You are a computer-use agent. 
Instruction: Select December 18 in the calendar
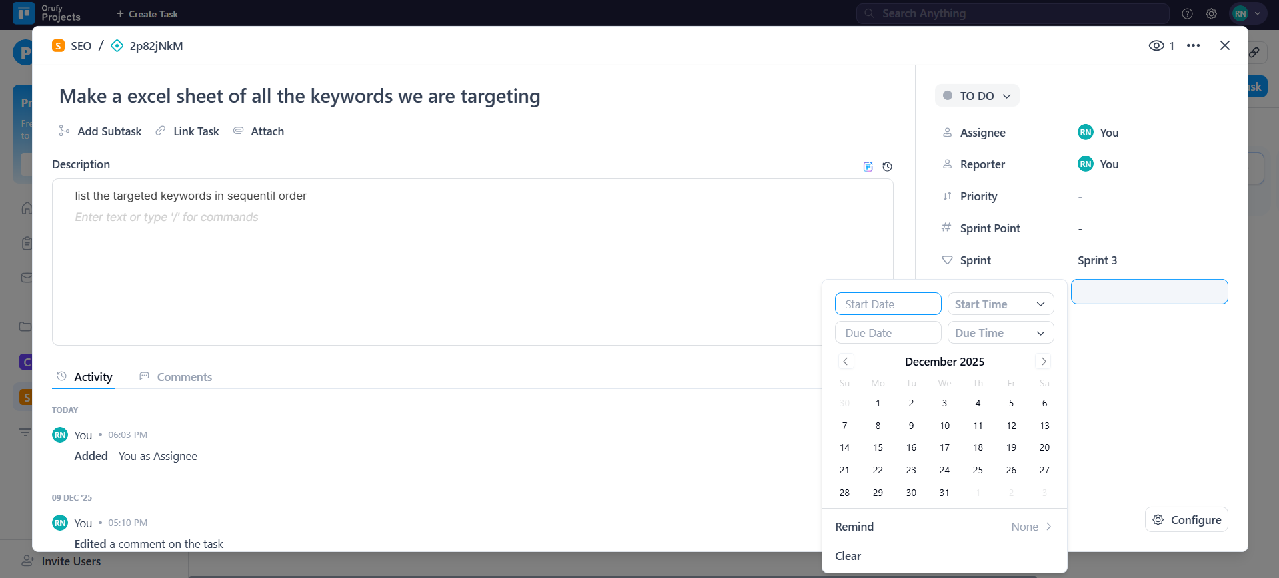(x=978, y=448)
